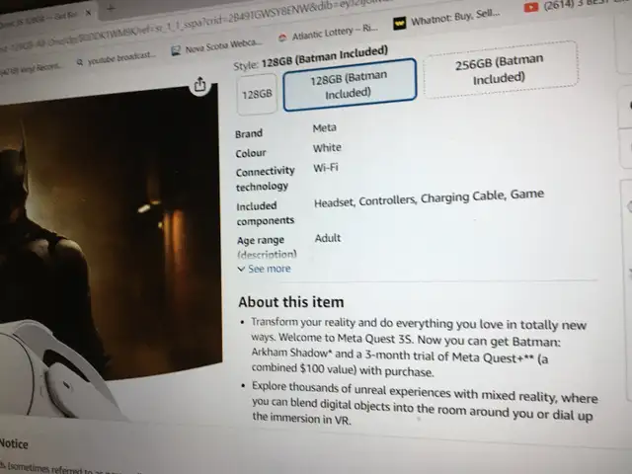Click the 'Included components' label
632x474 pixels.
click(x=266, y=213)
